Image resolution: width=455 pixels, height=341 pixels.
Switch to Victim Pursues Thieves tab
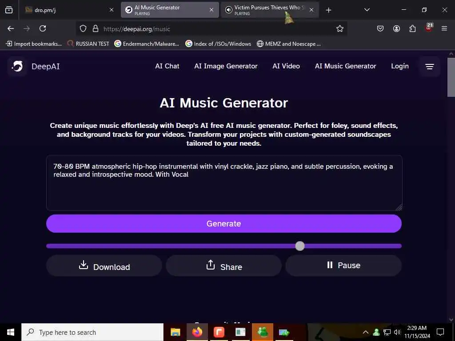(x=270, y=10)
